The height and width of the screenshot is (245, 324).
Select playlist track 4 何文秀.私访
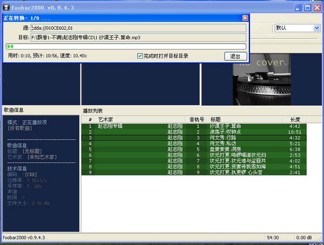point(194,144)
